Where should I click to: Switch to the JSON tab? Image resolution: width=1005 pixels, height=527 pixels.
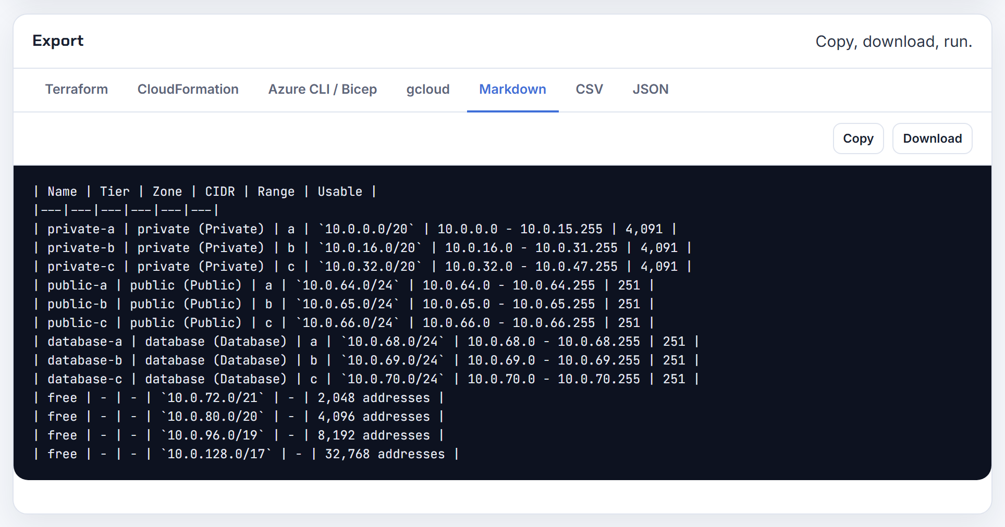click(x=651, y=90)
